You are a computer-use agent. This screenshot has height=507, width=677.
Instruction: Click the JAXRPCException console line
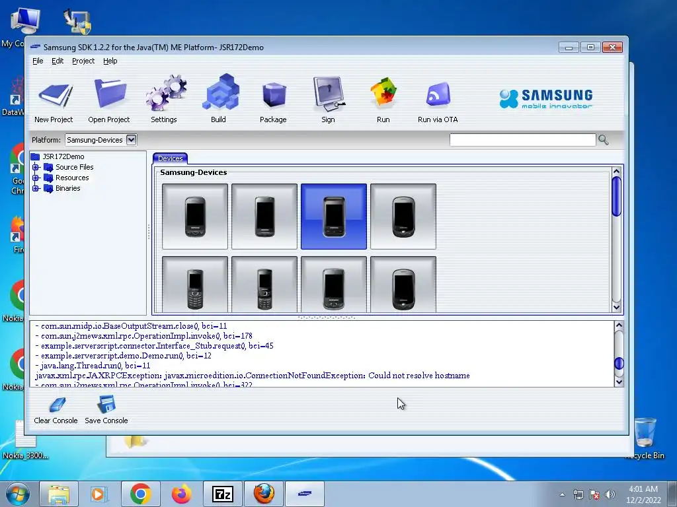coord(253,376)
